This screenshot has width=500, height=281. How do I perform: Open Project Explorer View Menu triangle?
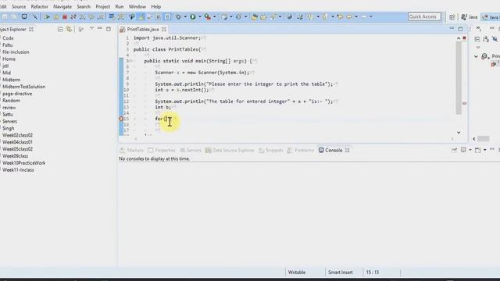[x=92, y=29]
